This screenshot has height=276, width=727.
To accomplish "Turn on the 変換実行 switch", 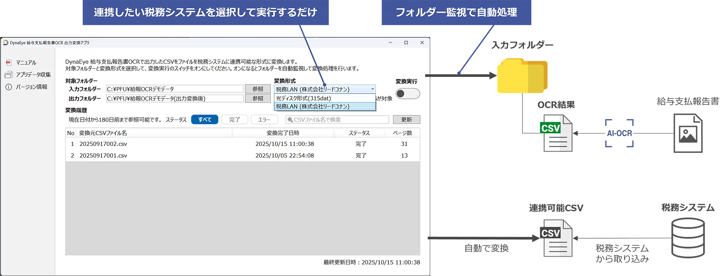I will [407, 94].
